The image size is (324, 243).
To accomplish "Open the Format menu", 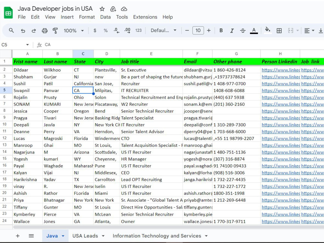I will (x=87, y=17).
